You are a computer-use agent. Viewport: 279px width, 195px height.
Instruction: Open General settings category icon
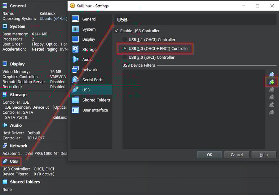click(x=75, y=19)
